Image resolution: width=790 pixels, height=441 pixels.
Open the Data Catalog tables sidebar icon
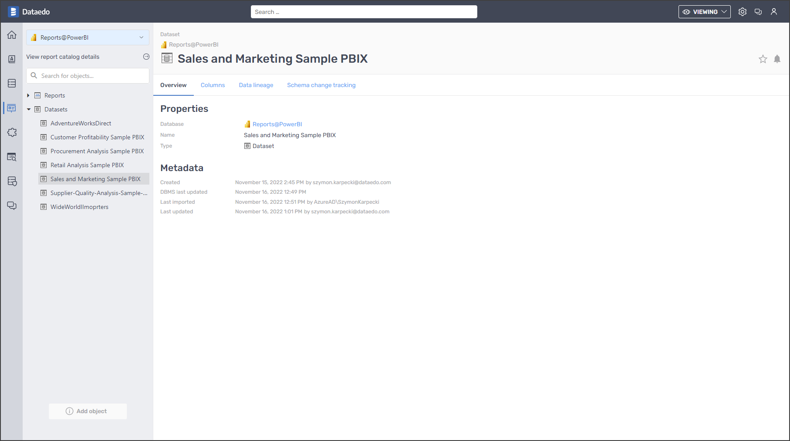click(x=12, y=84)
